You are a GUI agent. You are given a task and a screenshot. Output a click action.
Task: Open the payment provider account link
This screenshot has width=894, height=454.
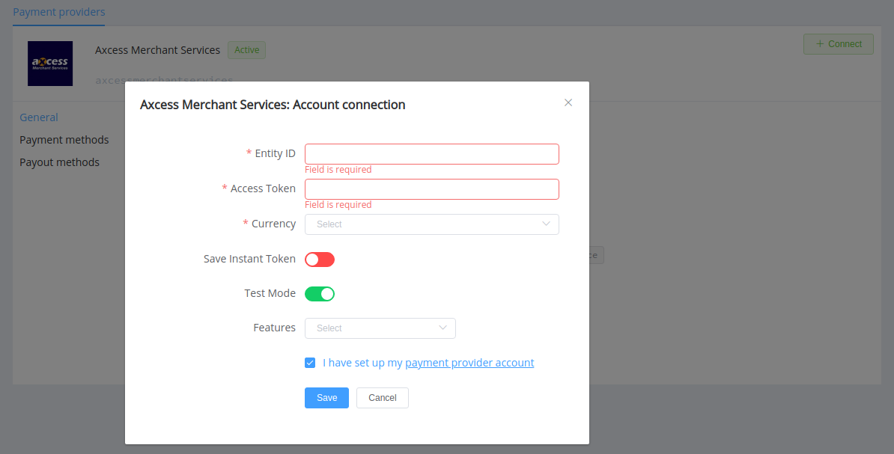pos(469,363)
